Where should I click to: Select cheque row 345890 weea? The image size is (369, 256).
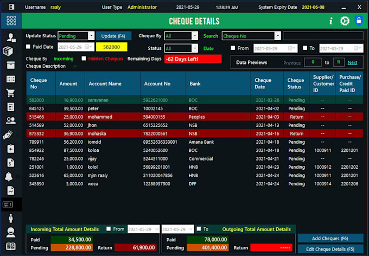[x=195, y=184]
